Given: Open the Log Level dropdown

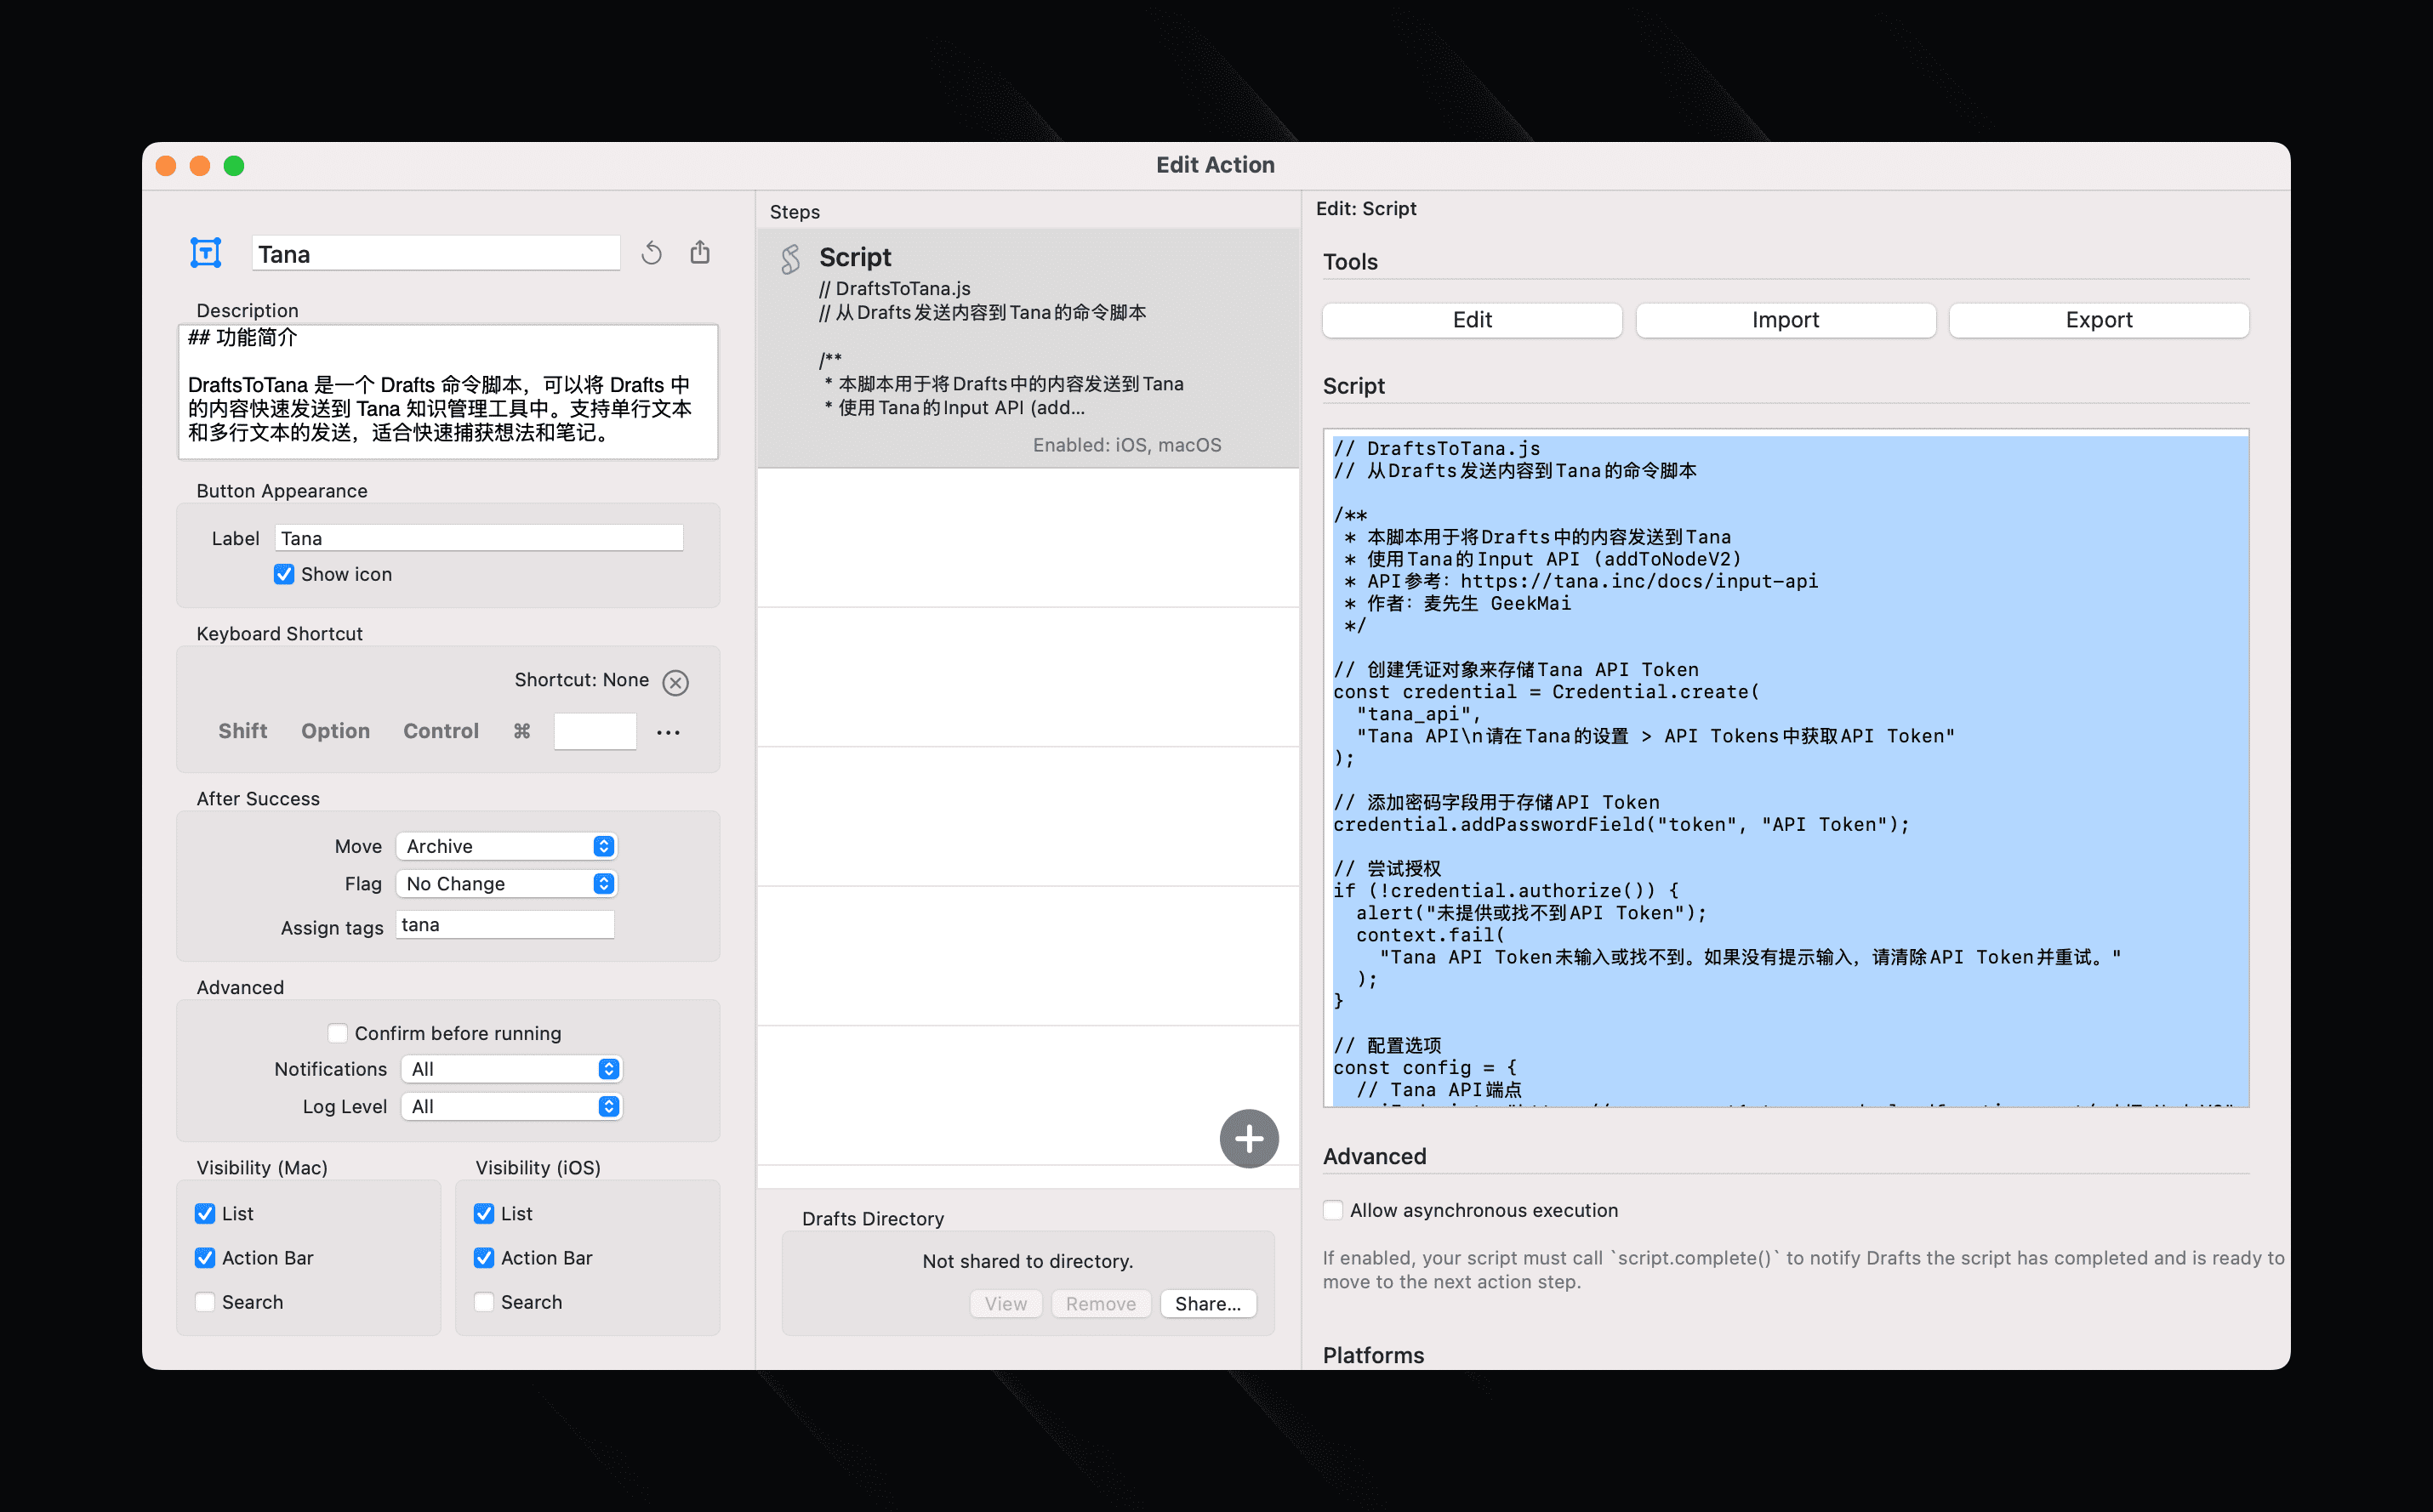Looking at the screenshot, I should tap(511, 1107).
